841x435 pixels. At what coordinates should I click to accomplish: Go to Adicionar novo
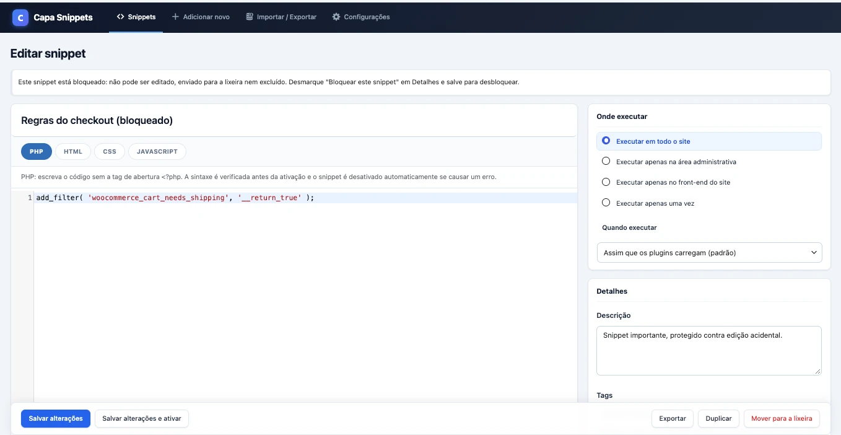pos(201,17)
